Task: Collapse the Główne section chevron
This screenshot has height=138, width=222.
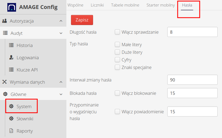Action: coord(61,94)
